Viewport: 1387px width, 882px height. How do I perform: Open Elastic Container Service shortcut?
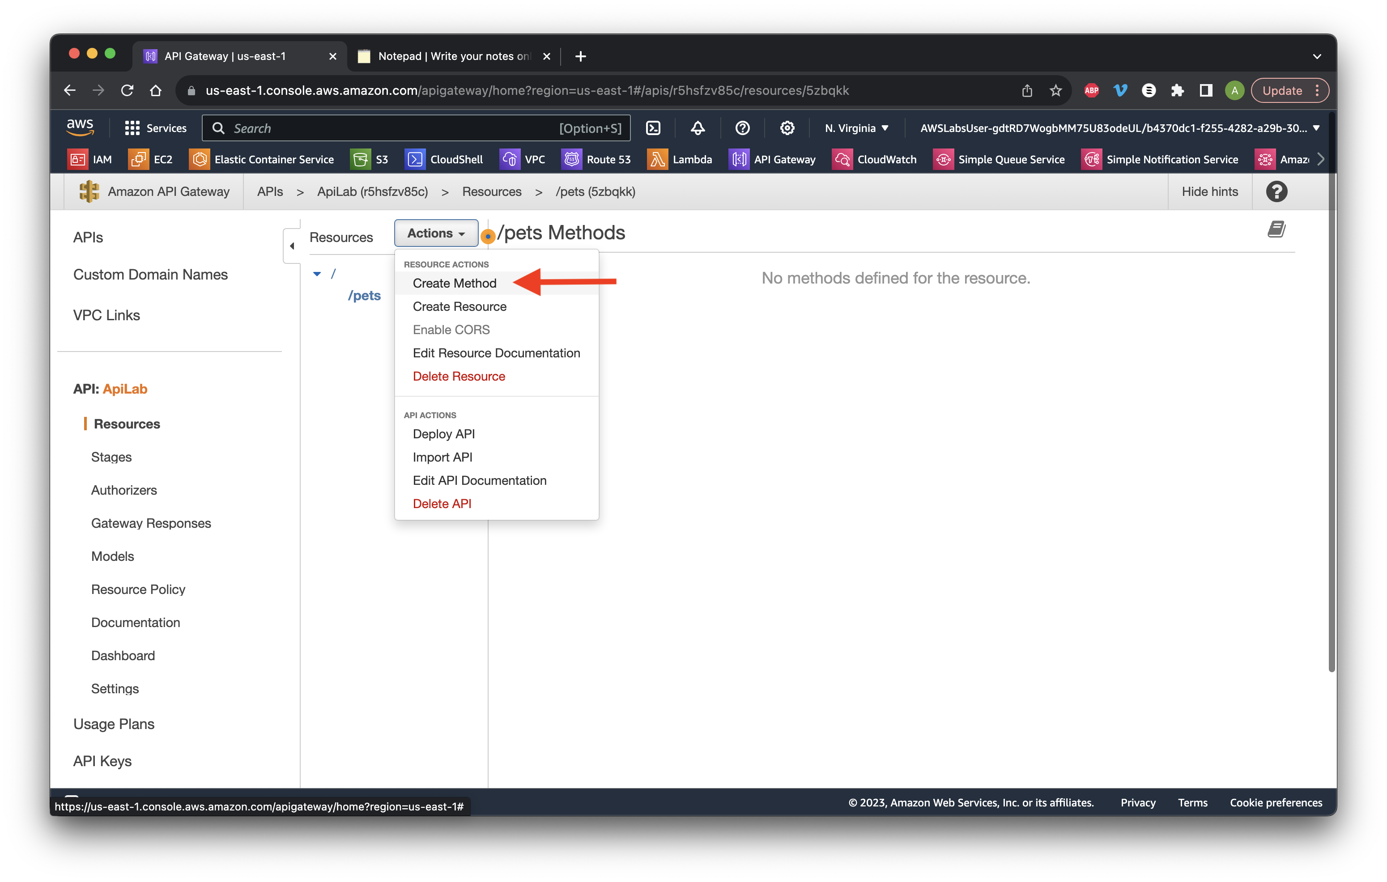coord(261,160)
